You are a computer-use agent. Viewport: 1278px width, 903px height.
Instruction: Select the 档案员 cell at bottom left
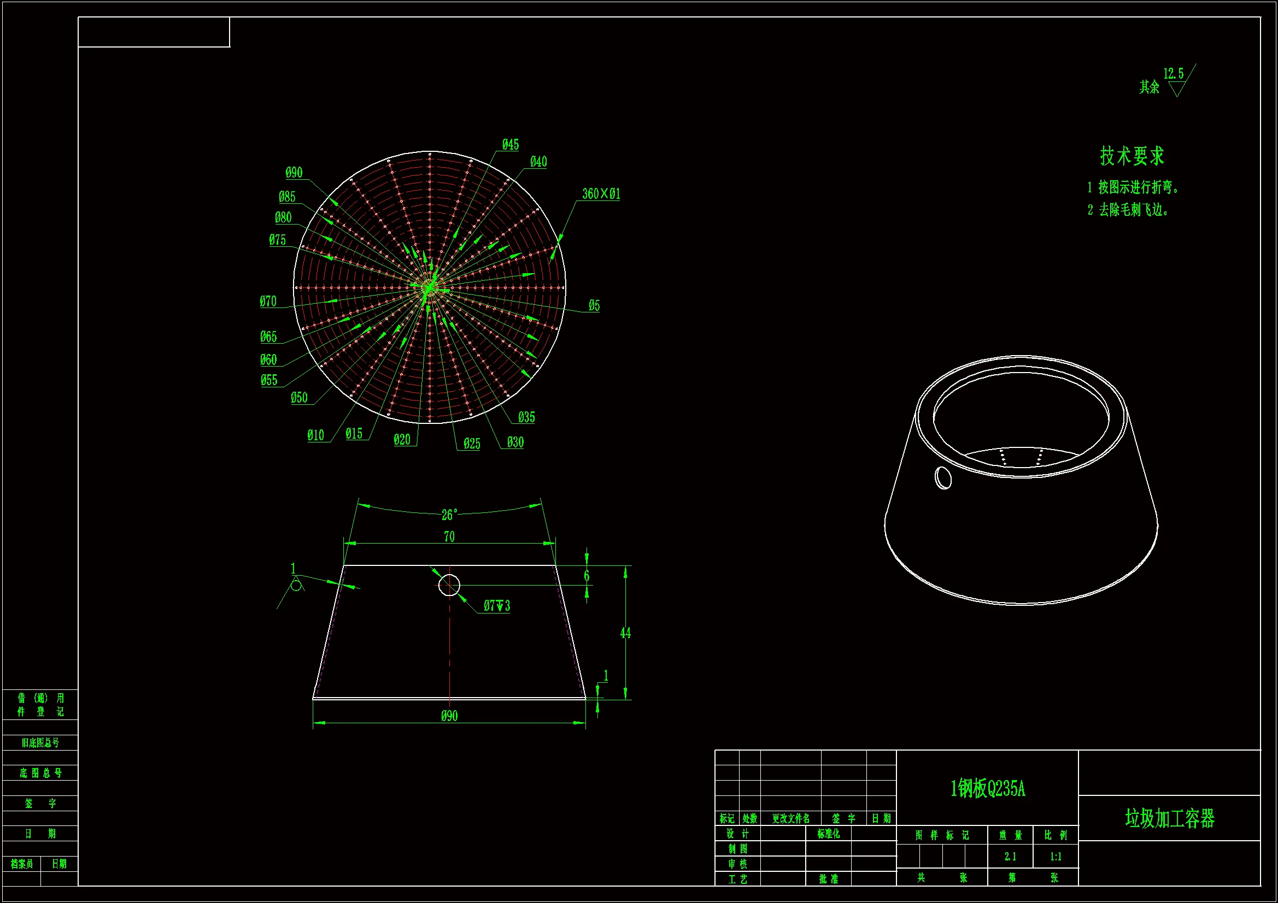coord(22,864)
